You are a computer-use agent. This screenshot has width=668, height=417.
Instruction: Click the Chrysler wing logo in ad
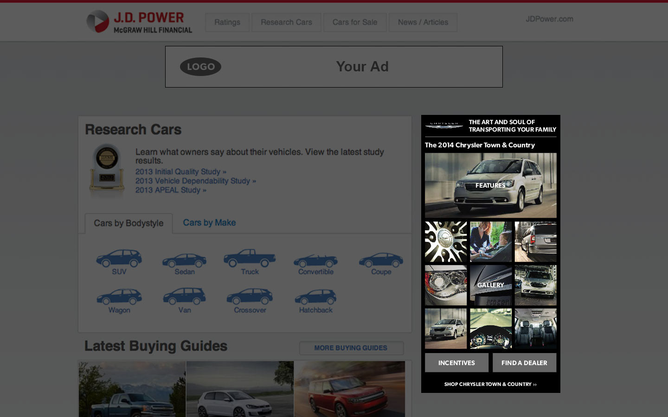click(444, 126)
